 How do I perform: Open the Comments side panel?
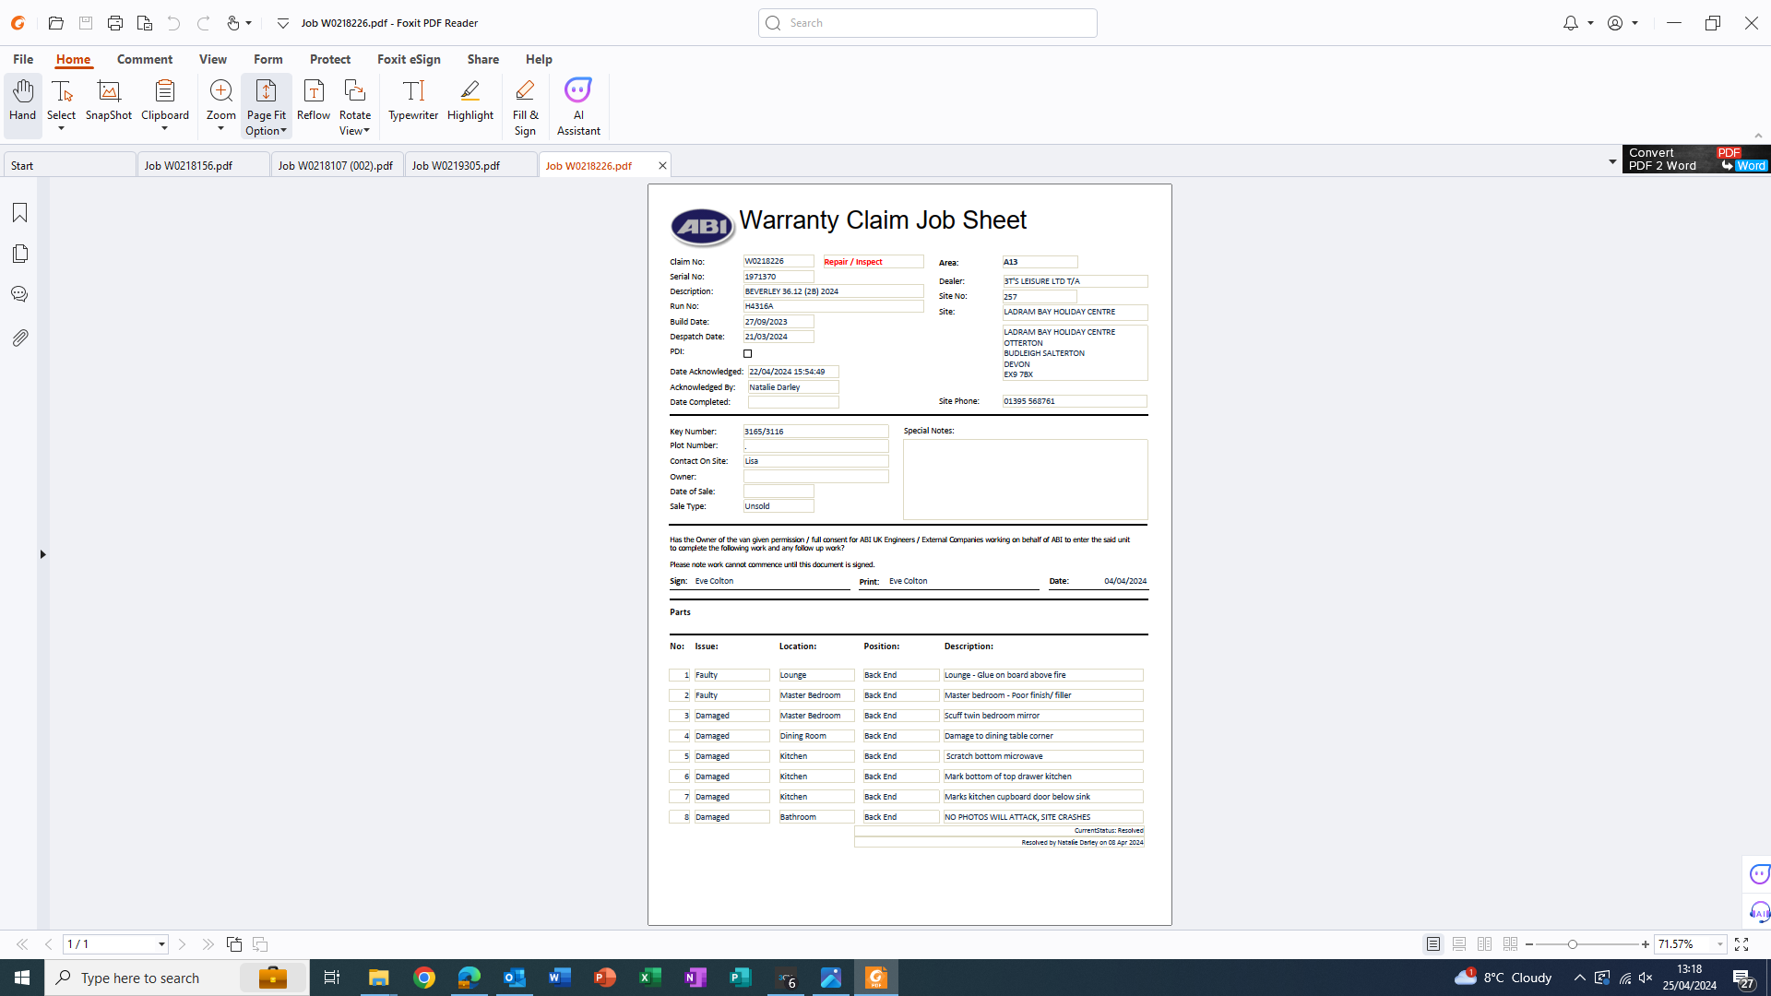pyautogui.click(x=19, y=294)
